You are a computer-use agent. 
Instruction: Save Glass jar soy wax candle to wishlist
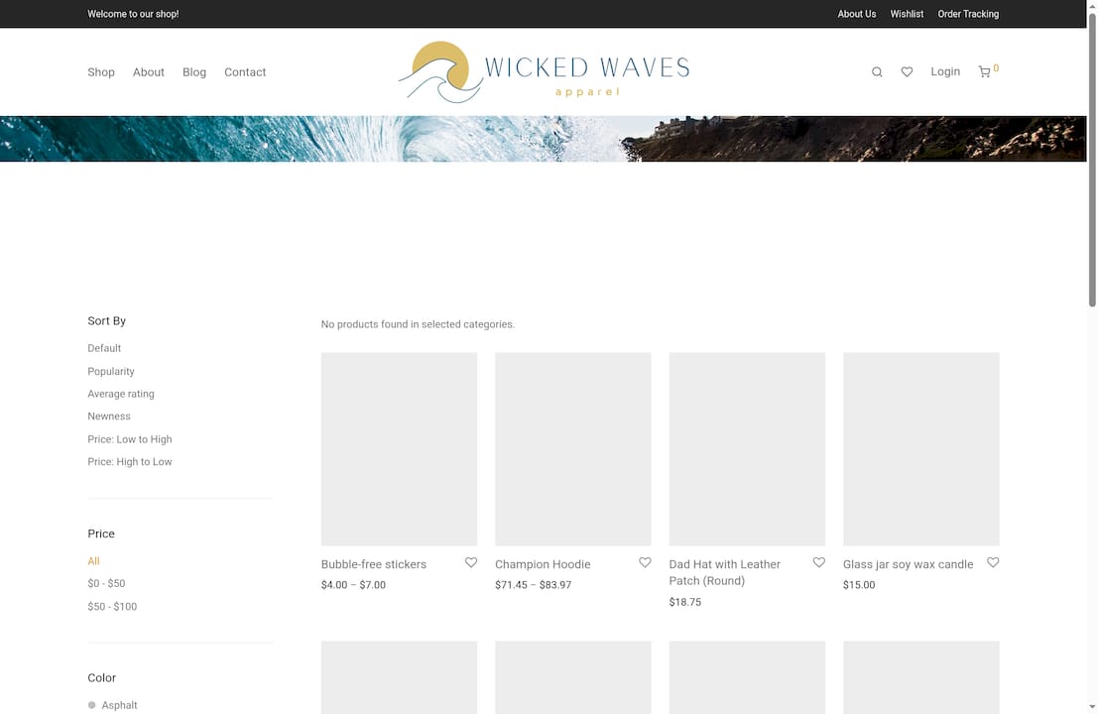(993, 562)
